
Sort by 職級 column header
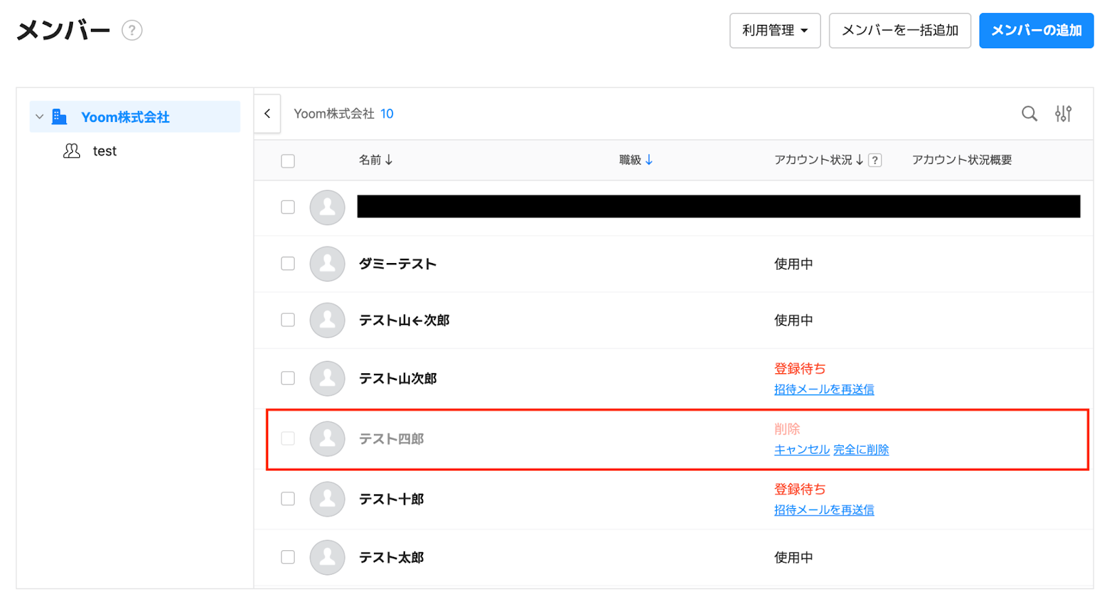[x=635, y=160]
